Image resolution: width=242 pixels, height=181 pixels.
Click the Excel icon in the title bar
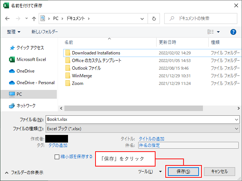(x=6, y=6)
